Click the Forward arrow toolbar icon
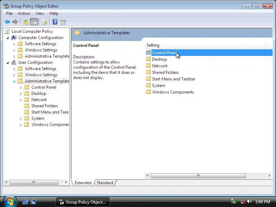276x207 pixels. tap(15, 22)
